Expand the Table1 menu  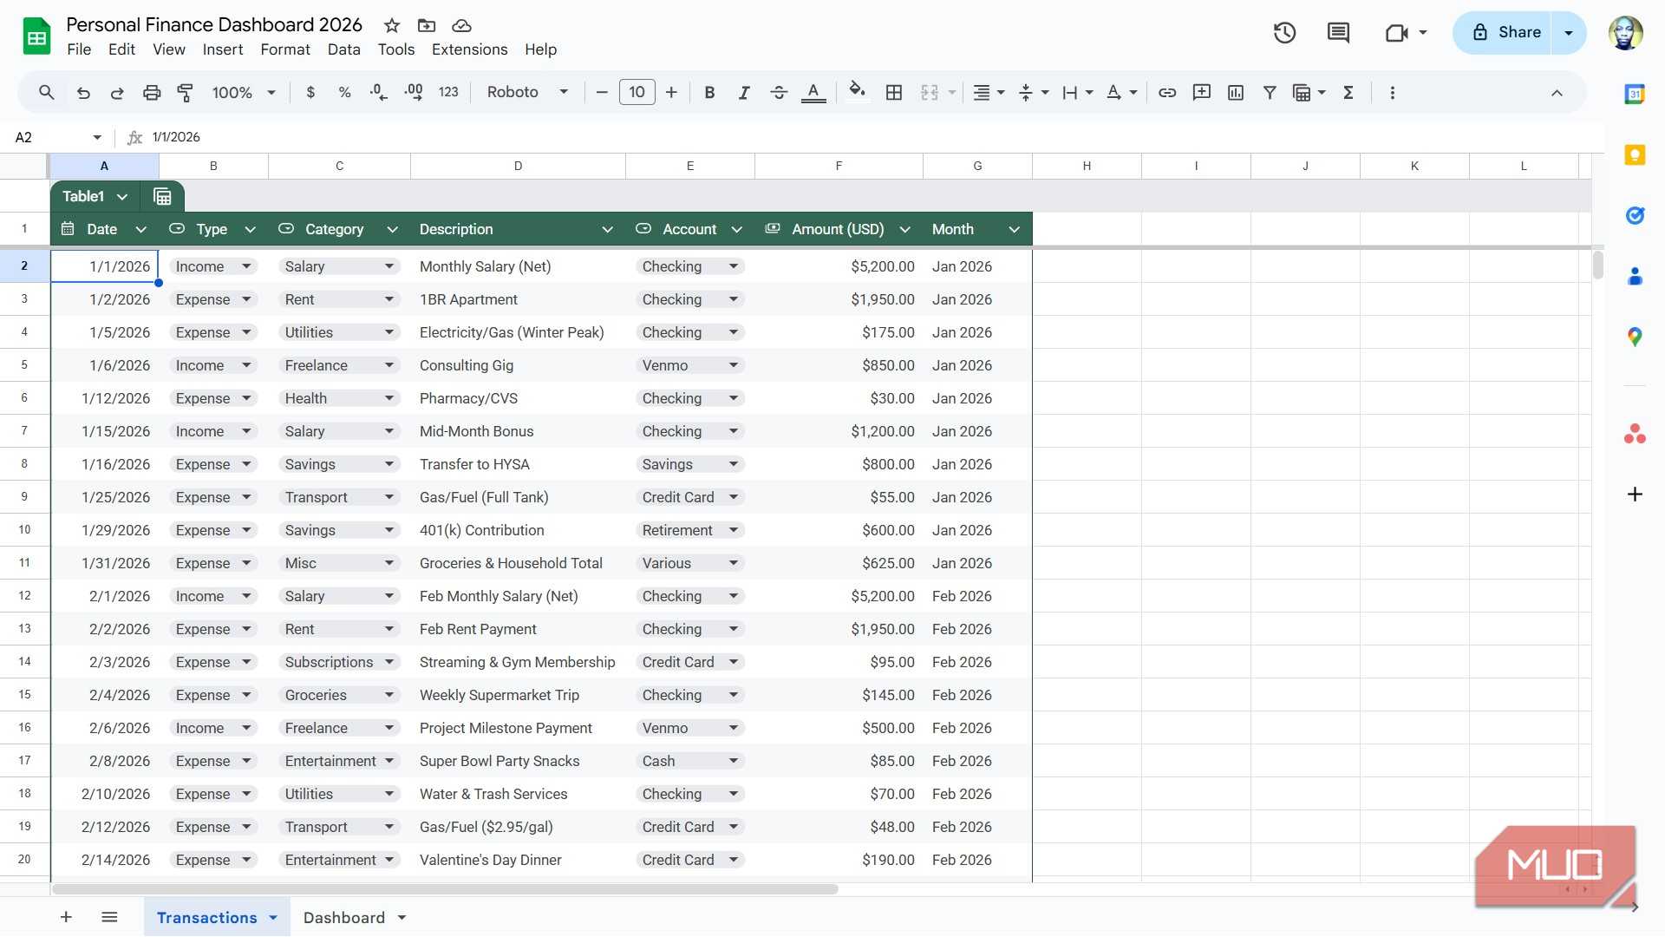tap(122, 196)
